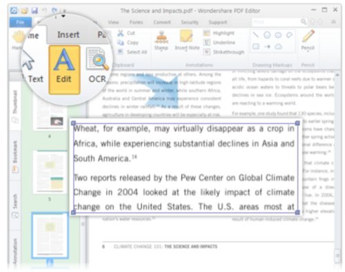Open the Convert tab
Viewport: 345px width, 272px height.
pyautogui.click(x=162, y=22)
